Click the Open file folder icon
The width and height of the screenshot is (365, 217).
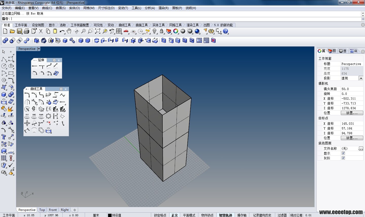(12, 31)
